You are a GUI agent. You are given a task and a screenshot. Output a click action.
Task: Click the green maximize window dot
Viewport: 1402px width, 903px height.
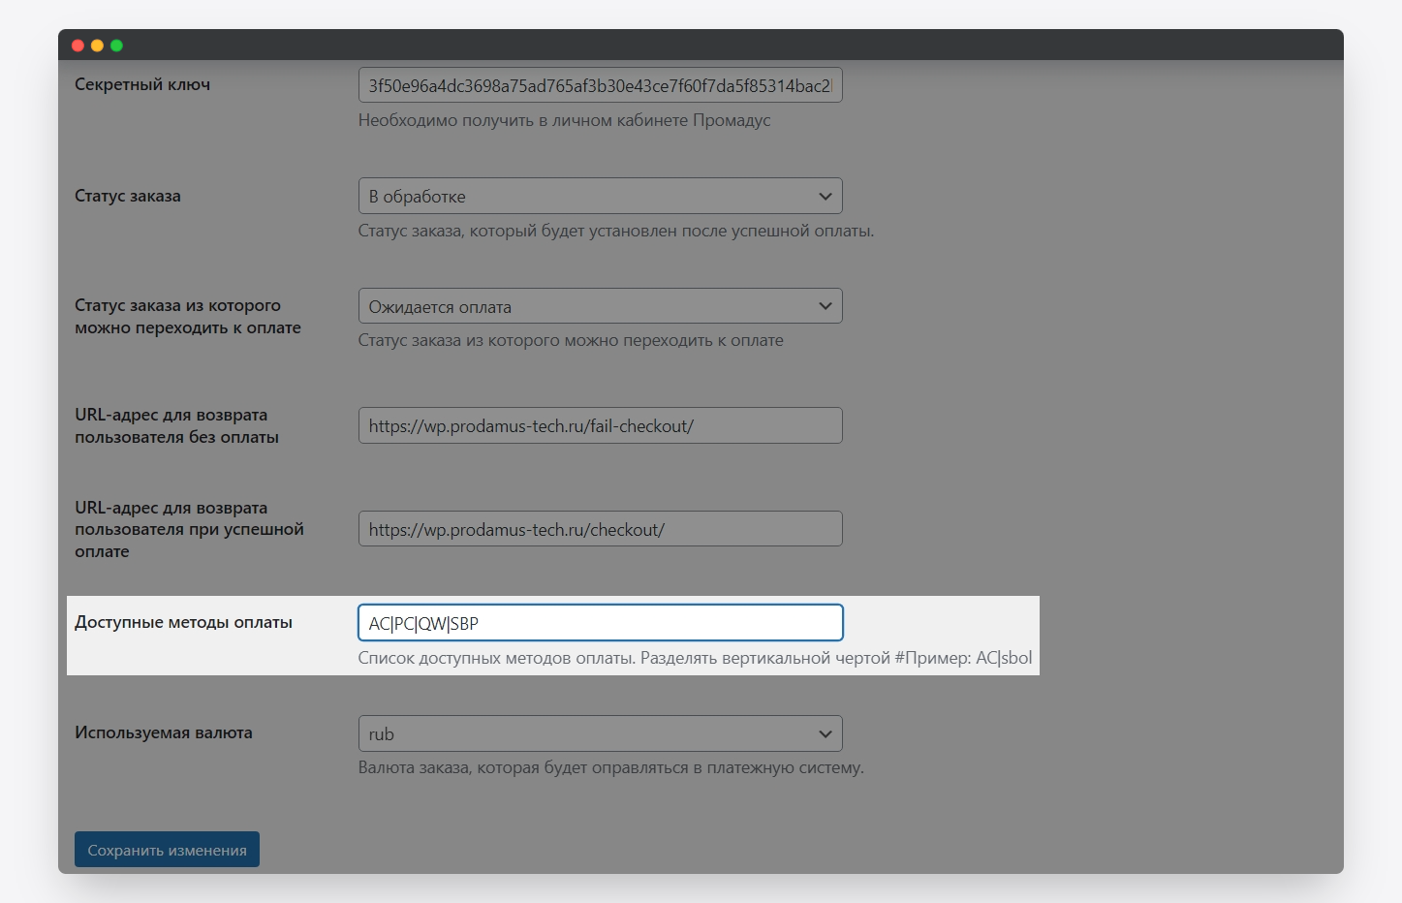[116, 46]
